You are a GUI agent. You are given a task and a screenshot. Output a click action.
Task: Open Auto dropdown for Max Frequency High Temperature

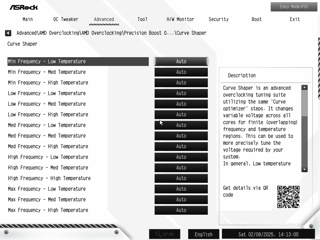point(181,210)
